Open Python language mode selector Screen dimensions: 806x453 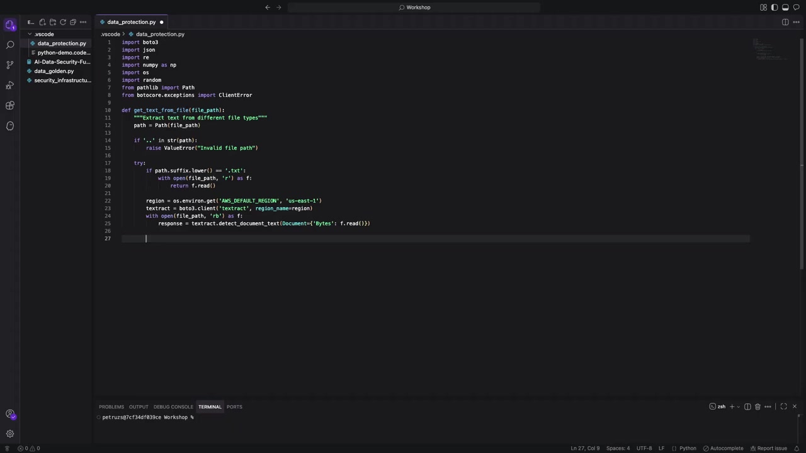688,449
